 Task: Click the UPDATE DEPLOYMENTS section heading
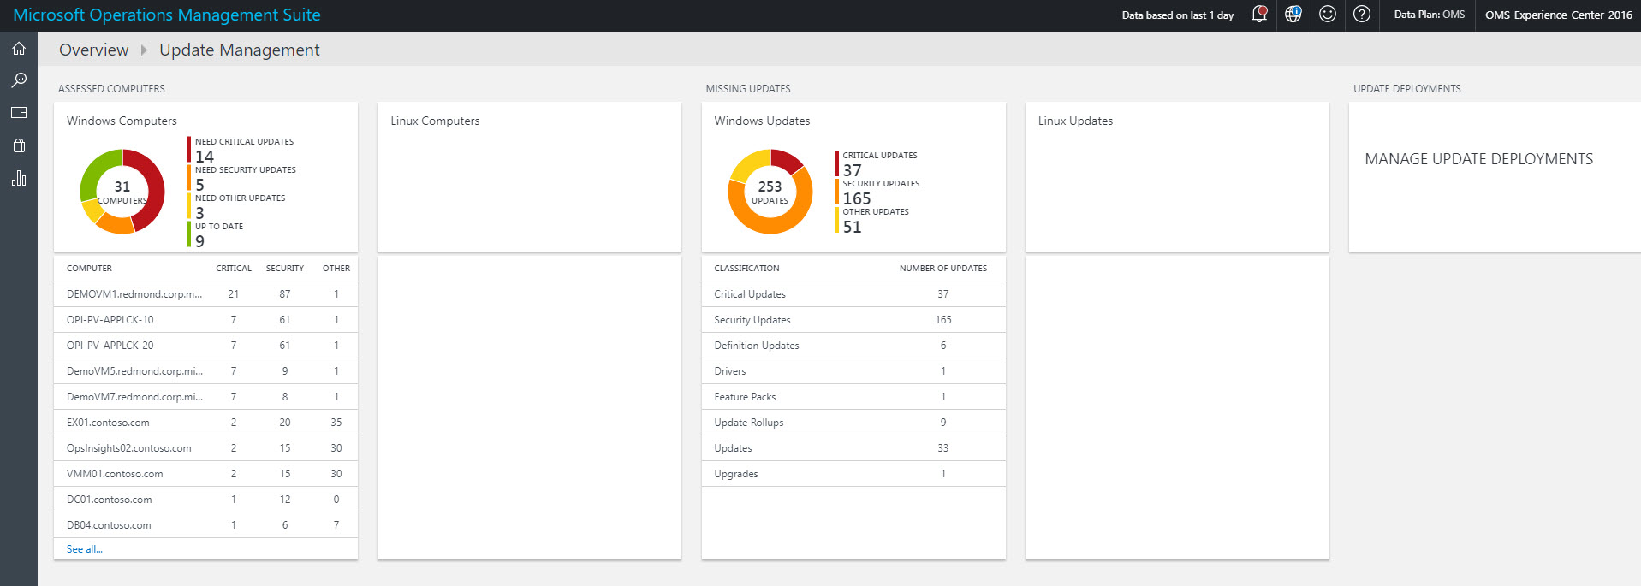pos(1407,89)
